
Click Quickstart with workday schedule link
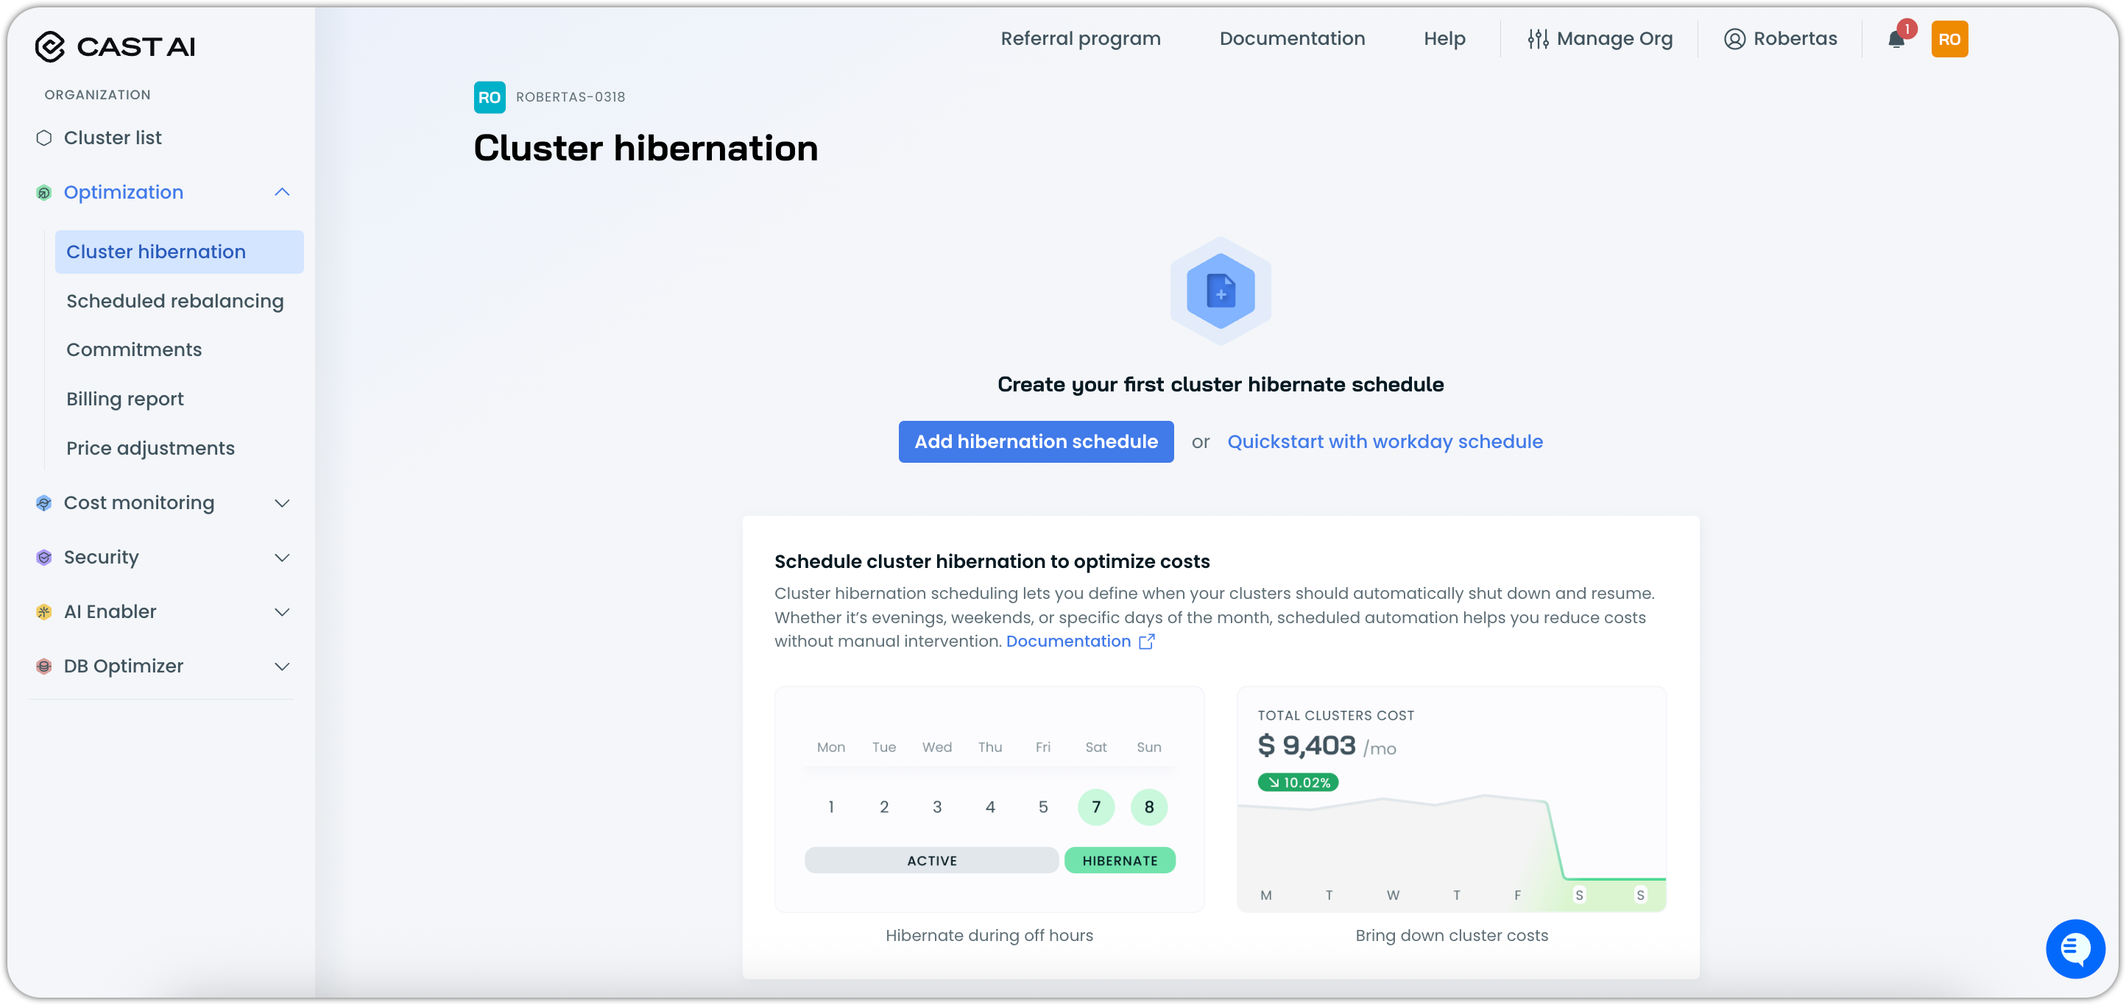coord(1384,441)
